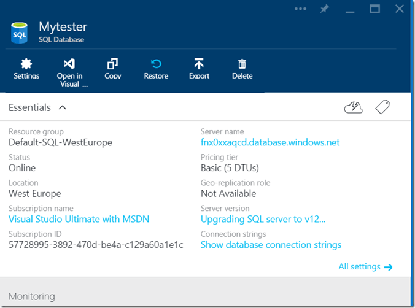
Task: Click the Default-SQL-WestEurope resource group value
Action: point(60,142)
